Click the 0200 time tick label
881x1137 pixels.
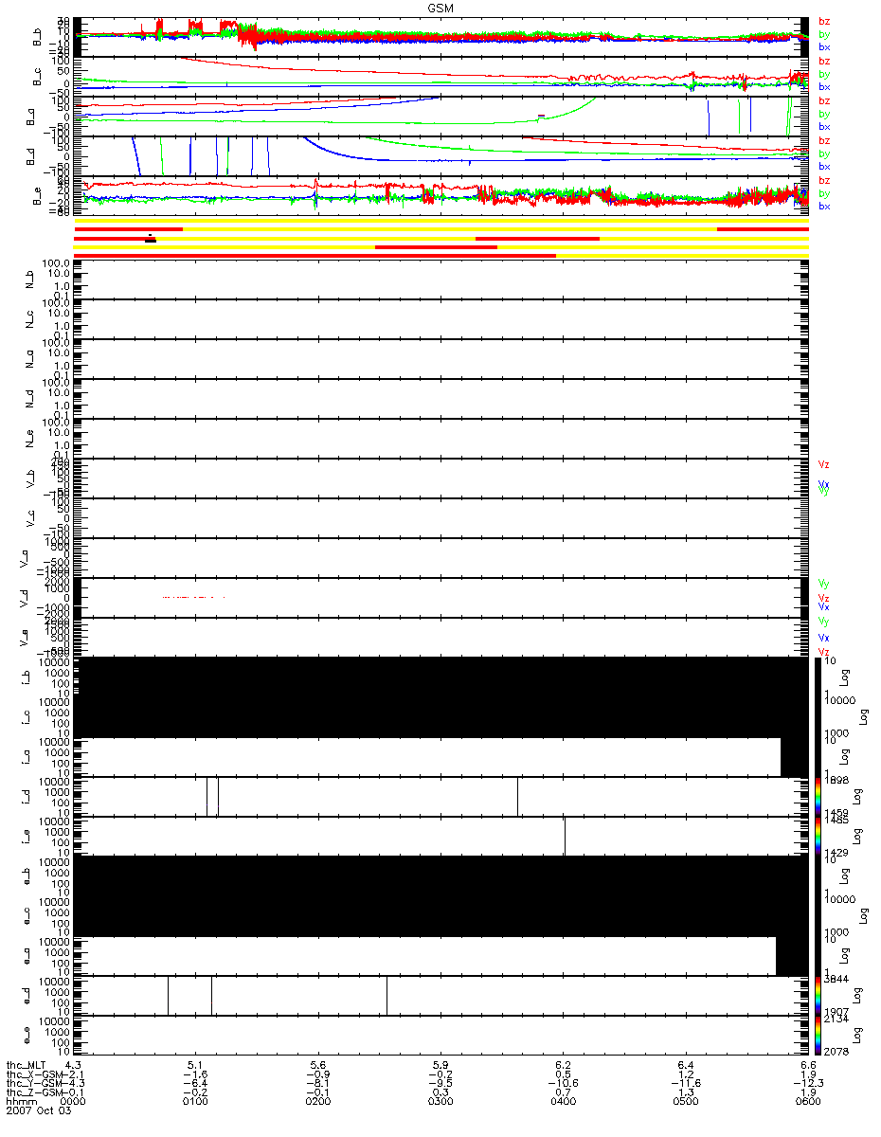coord(317,1102)
